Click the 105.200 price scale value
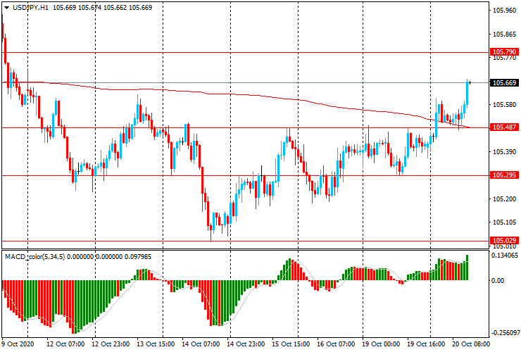The width and height of the screenshot is (521, 352). pyautogui.click(x=504, y=199)
